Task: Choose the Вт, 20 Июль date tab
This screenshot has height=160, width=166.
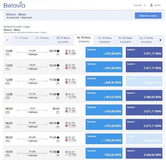Action: tap(125, 40)
